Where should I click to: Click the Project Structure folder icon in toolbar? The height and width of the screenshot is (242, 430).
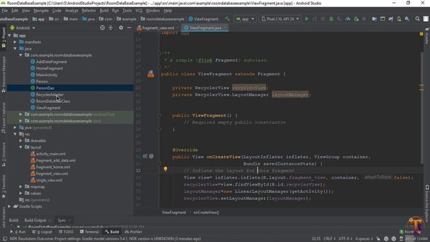point(374,19)
